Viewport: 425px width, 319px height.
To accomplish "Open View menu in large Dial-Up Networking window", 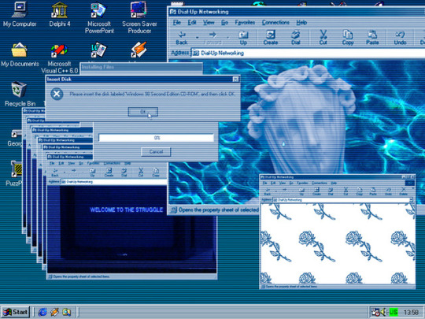I will click(x=209, y=23).
